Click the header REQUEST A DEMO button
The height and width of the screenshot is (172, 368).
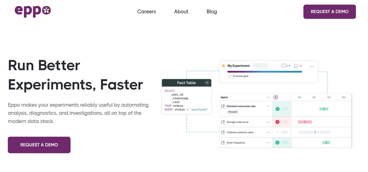pos(330,12)
